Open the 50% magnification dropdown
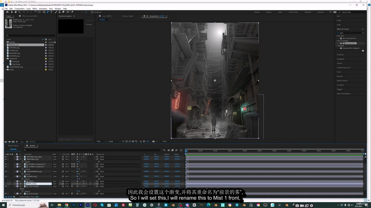371x208 pixels. click(101, 141)
